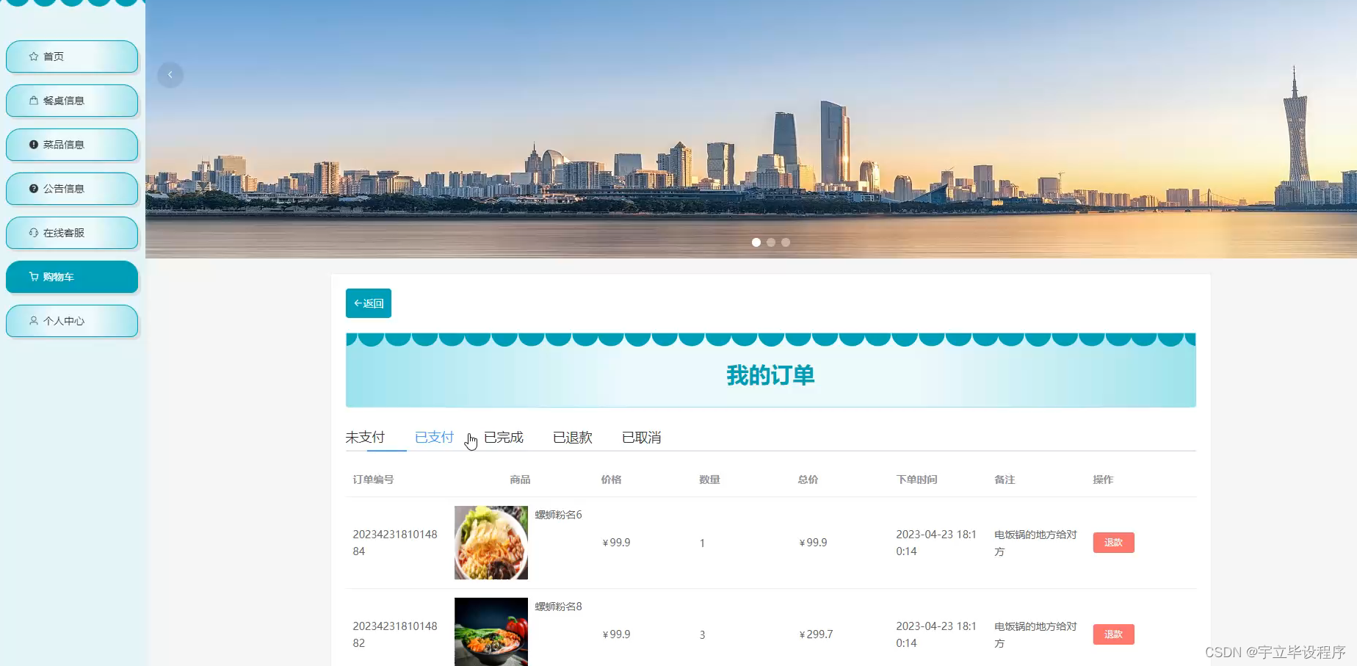This screenshot has width=1357, height=666.
Task: Collapse the banner with the left chevron
Action: coord(170,74)
